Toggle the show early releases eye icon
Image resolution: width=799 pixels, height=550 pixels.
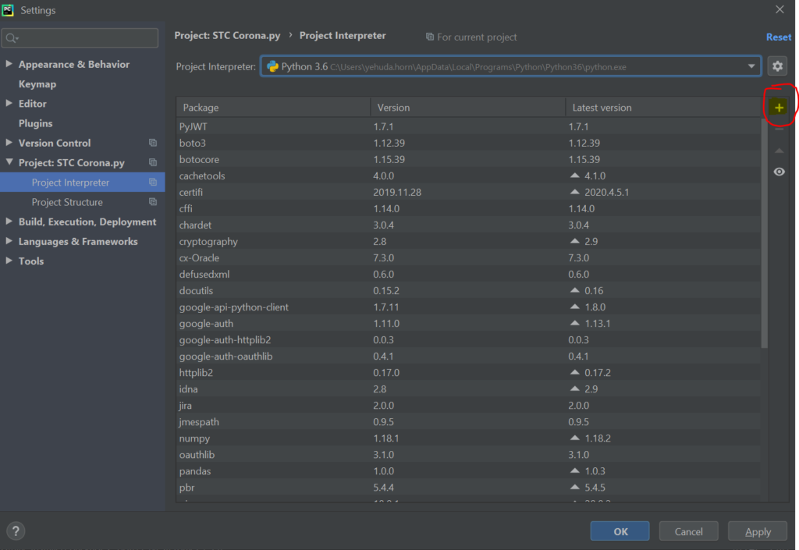(779, 172)
